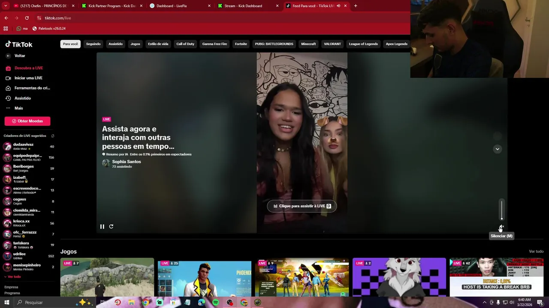Open udrilee suggested creator

(29, 256)
